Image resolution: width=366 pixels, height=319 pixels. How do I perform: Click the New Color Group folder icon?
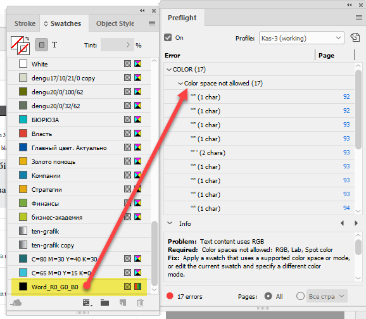(x=105, y=303)
